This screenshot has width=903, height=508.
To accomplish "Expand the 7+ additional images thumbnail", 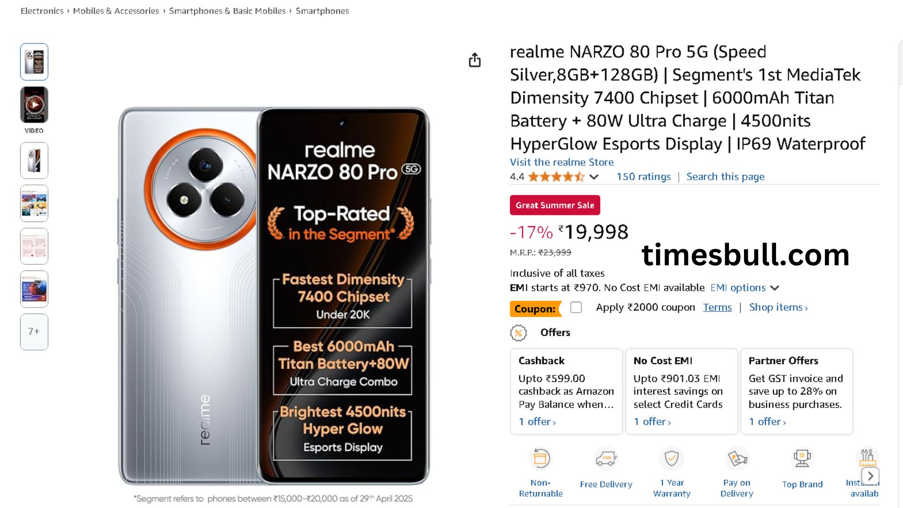I will coord(34,331).
